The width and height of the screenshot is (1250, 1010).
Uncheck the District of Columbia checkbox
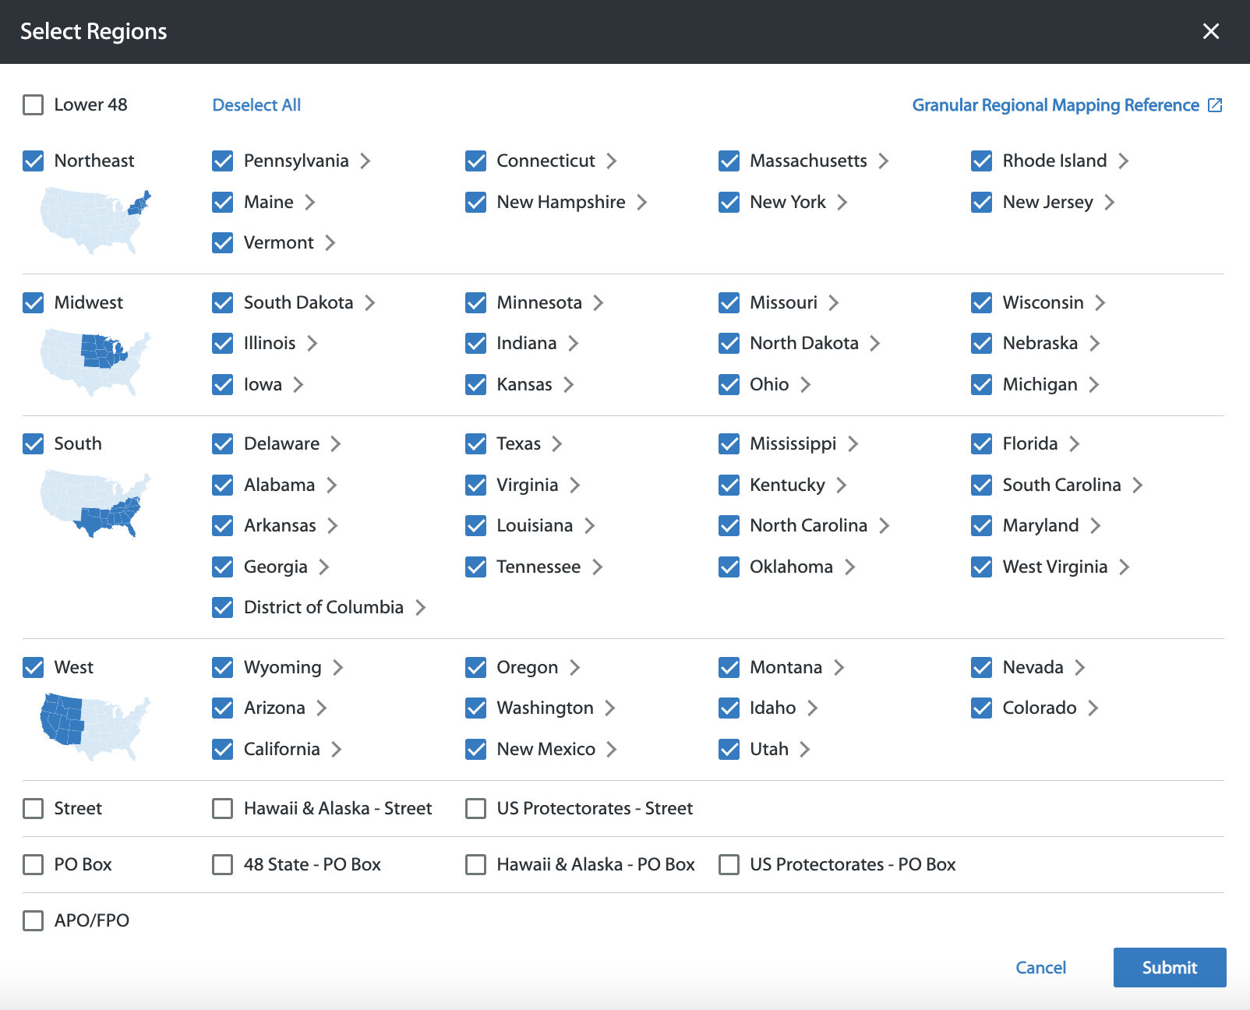(222, 607)
